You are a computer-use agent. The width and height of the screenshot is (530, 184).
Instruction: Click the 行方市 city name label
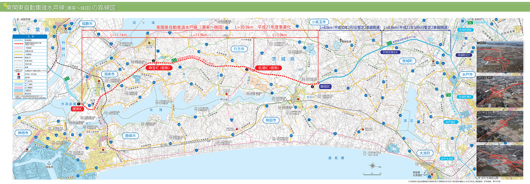click(x=239, y=49)
